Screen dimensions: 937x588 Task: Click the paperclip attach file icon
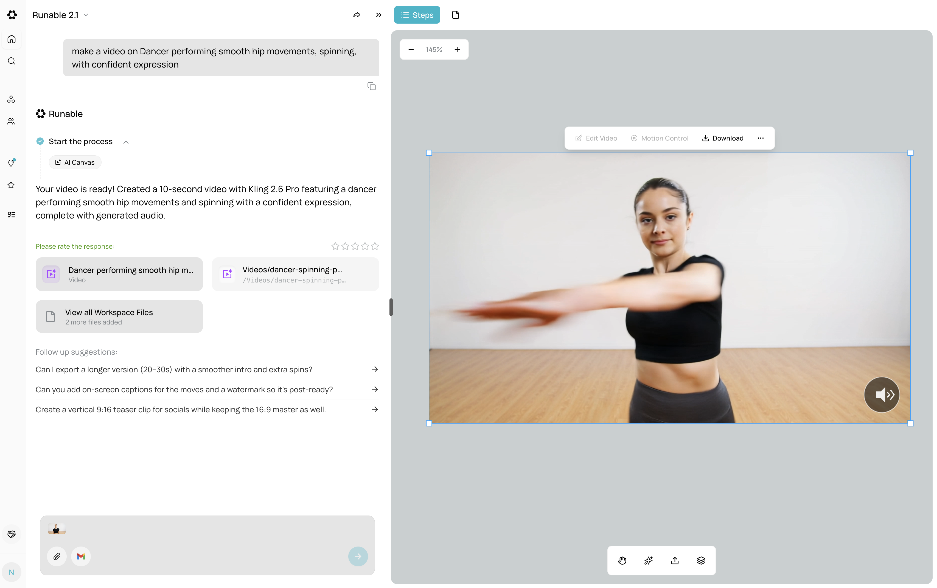tap(57, 556)
